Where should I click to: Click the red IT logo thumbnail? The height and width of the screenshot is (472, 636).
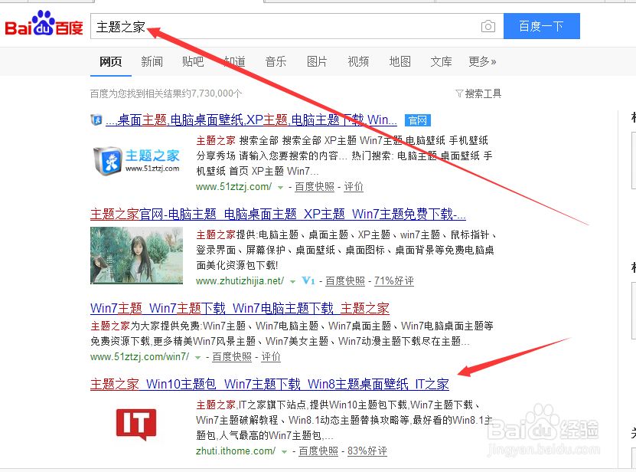136,424
